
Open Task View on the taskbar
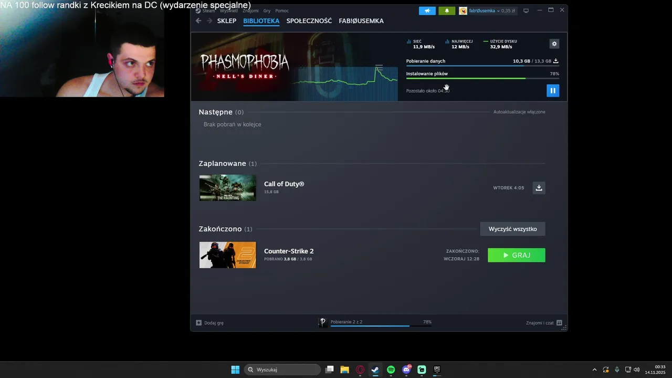coord(329,370)
